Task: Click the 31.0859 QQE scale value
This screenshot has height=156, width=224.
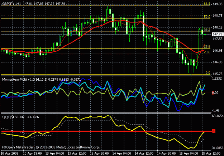Action: click(218, 148)
